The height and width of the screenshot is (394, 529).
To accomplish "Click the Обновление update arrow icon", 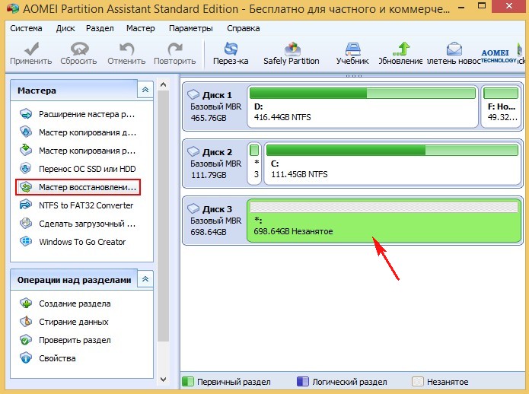I will 401,49.
